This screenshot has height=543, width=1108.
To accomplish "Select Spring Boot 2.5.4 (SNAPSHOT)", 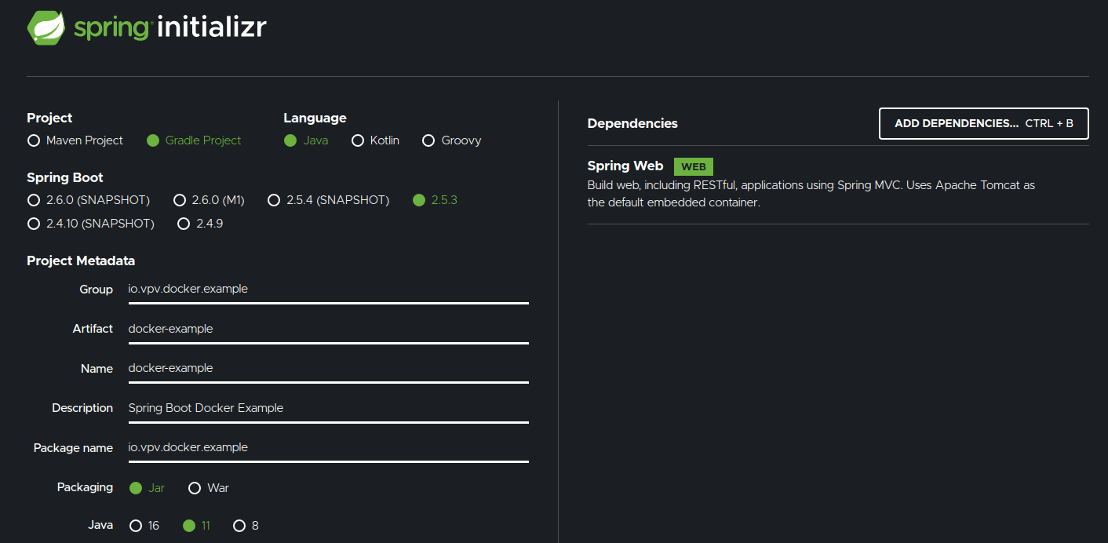I will pos(329,200).
